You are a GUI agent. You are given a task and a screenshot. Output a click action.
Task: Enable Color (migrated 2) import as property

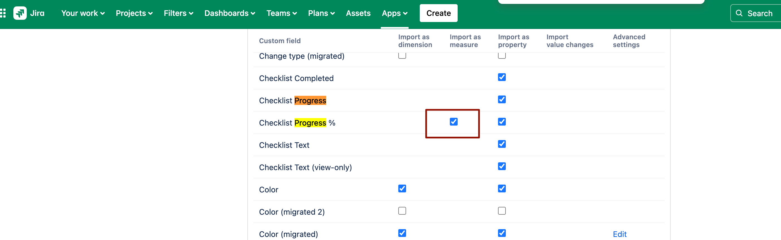tap(502, 211)
